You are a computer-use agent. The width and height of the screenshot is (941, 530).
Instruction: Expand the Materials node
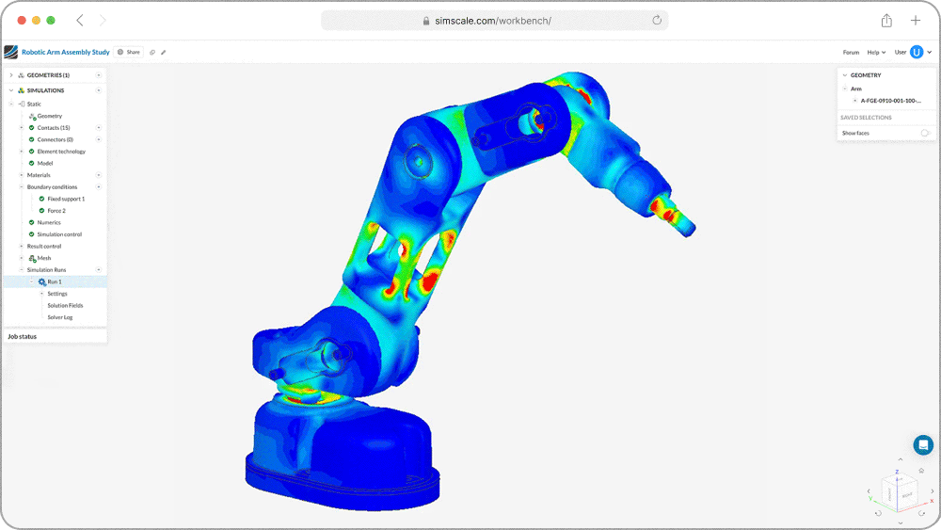click(21, 175)
